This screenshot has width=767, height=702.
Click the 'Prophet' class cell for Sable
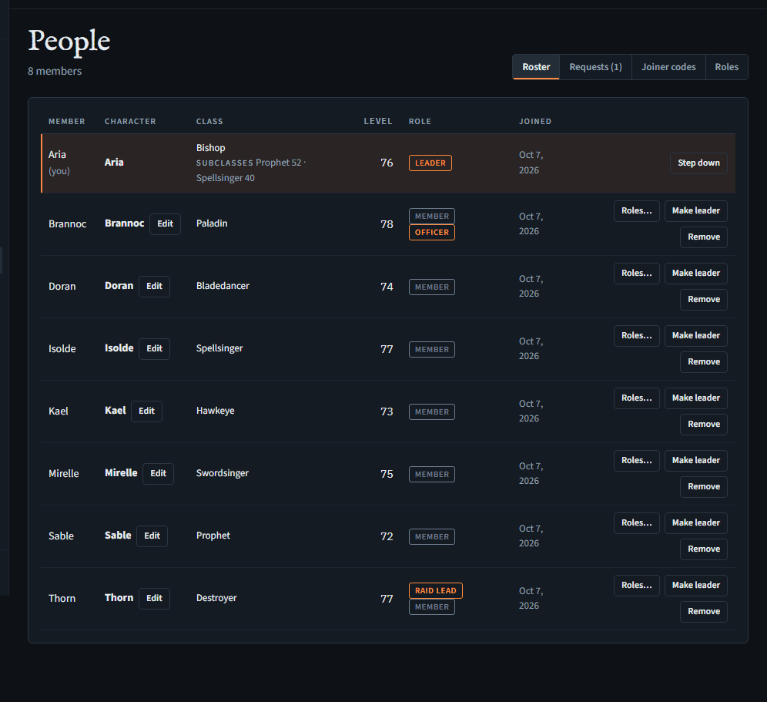pyautogui.click(x=213, y=536)
